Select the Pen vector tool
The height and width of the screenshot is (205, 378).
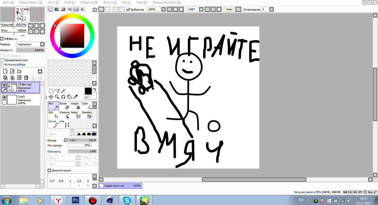(x=54, y=106)
